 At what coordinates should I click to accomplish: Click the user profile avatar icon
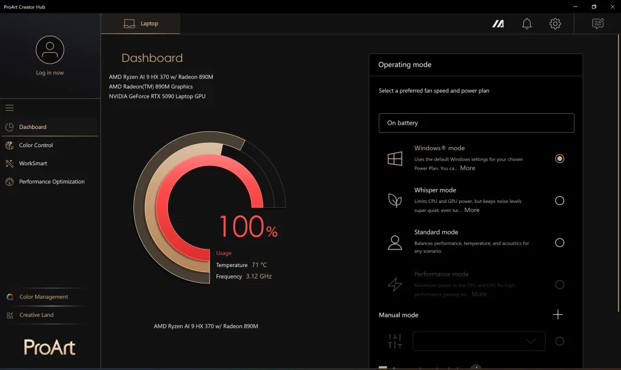[50, 50]
